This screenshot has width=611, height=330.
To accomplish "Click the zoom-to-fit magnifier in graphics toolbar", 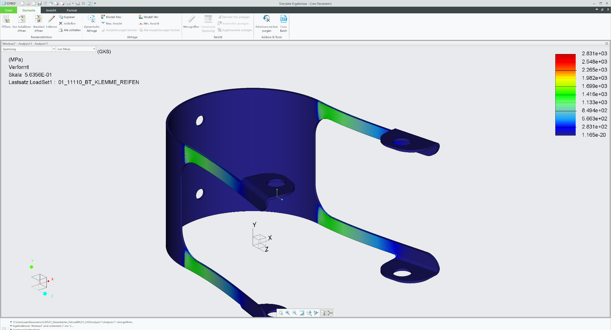I will click(x=281, y=313).
